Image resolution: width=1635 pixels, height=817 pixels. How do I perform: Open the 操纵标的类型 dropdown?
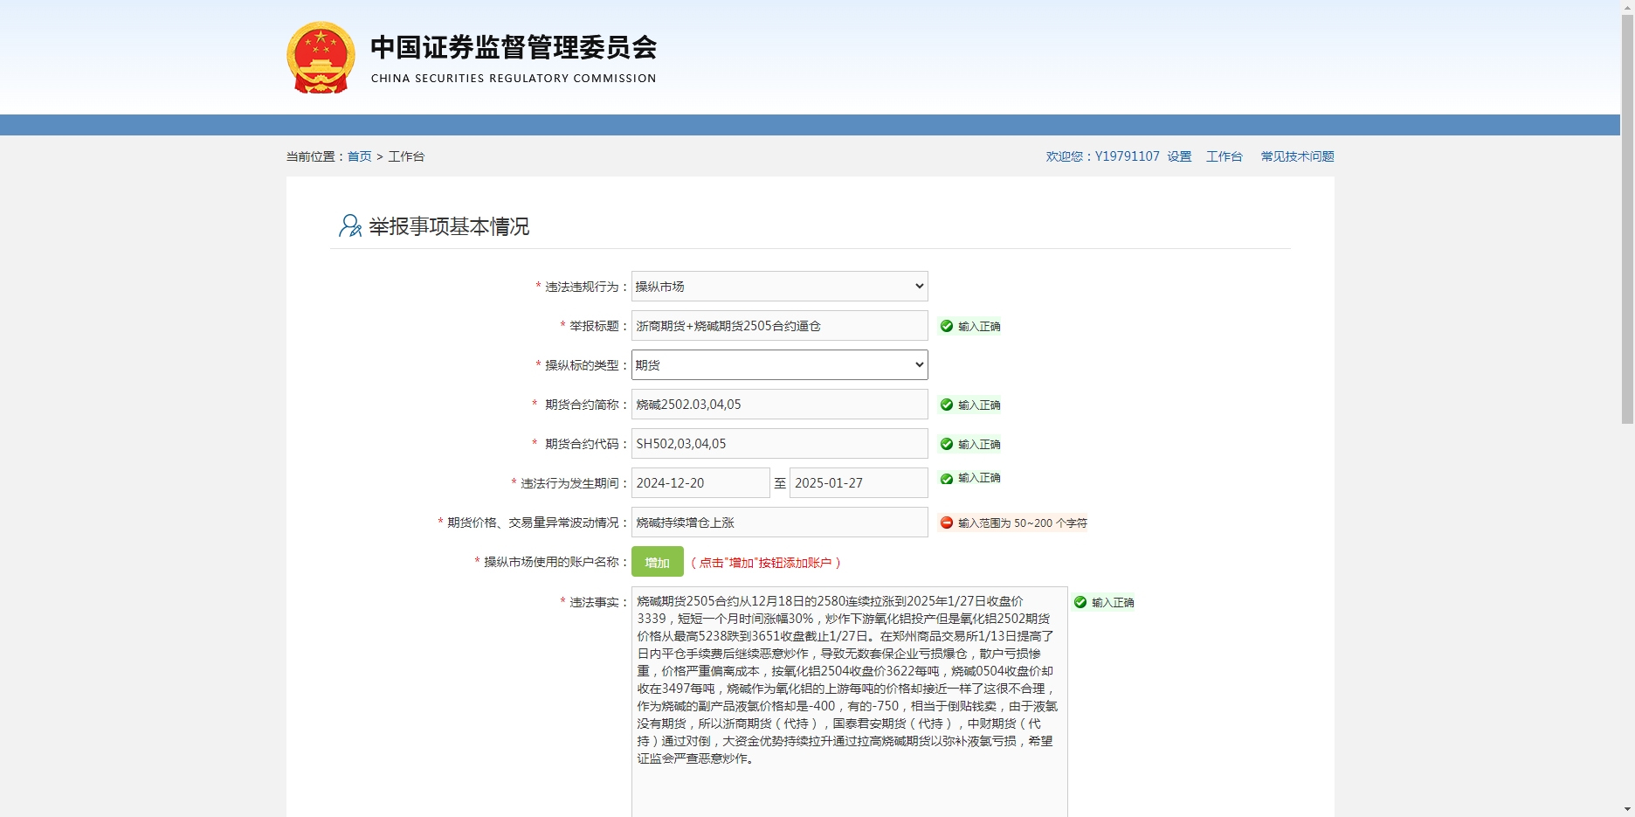[x=779, y=365]
